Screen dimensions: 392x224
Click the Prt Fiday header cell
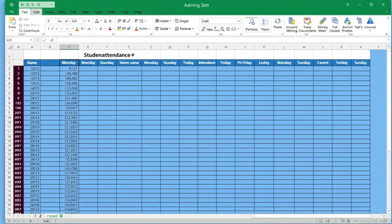coord(245,63)
